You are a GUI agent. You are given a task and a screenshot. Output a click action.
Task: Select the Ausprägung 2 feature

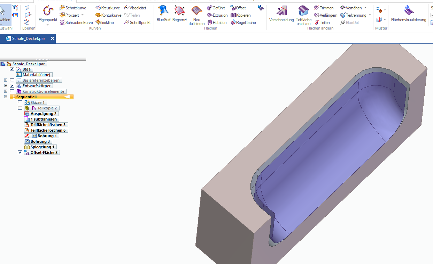(44, 114)
